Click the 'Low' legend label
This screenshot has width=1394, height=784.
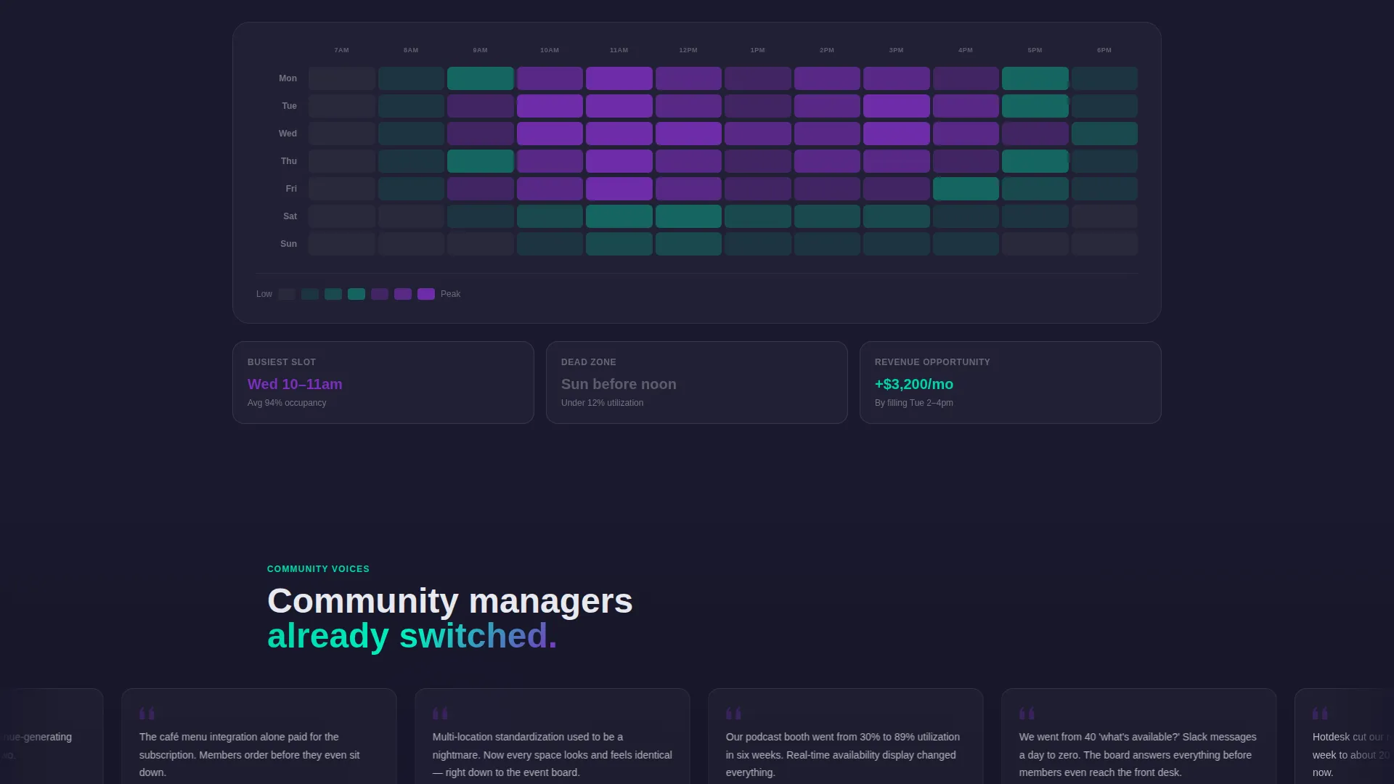click(264, 294)
